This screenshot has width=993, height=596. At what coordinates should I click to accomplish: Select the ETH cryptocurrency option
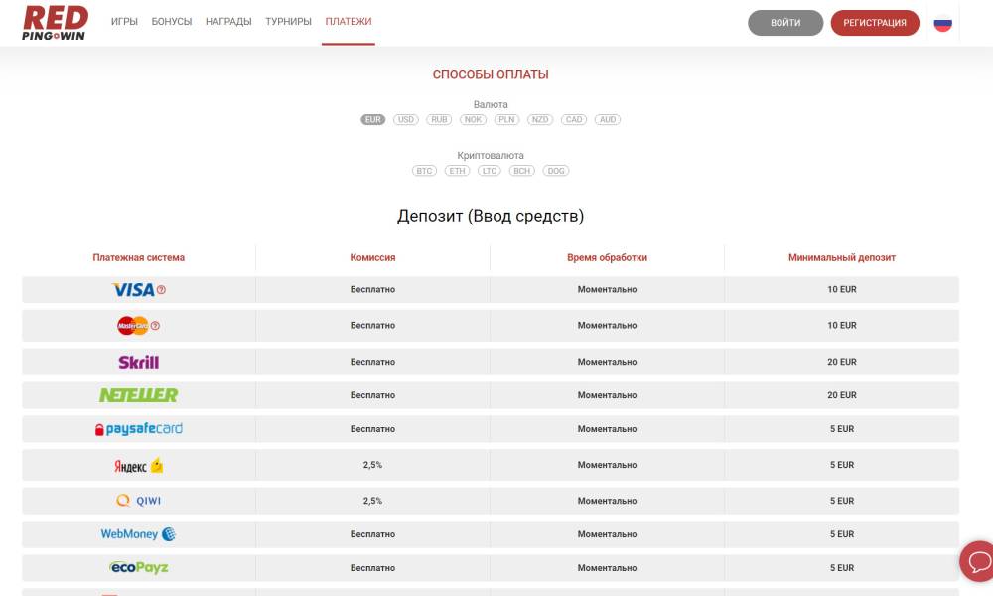(457, 171)
